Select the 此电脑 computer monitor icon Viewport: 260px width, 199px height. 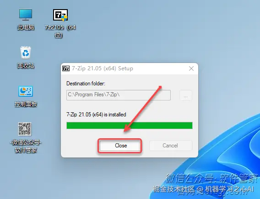[x=26, y=15]
